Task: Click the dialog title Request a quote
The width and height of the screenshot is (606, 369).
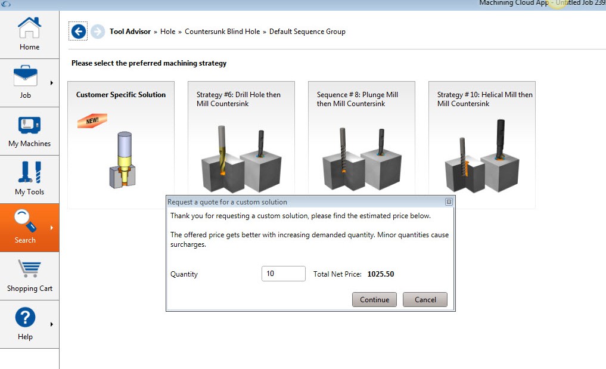Action: pyautogui.click(x=227, y=202)
